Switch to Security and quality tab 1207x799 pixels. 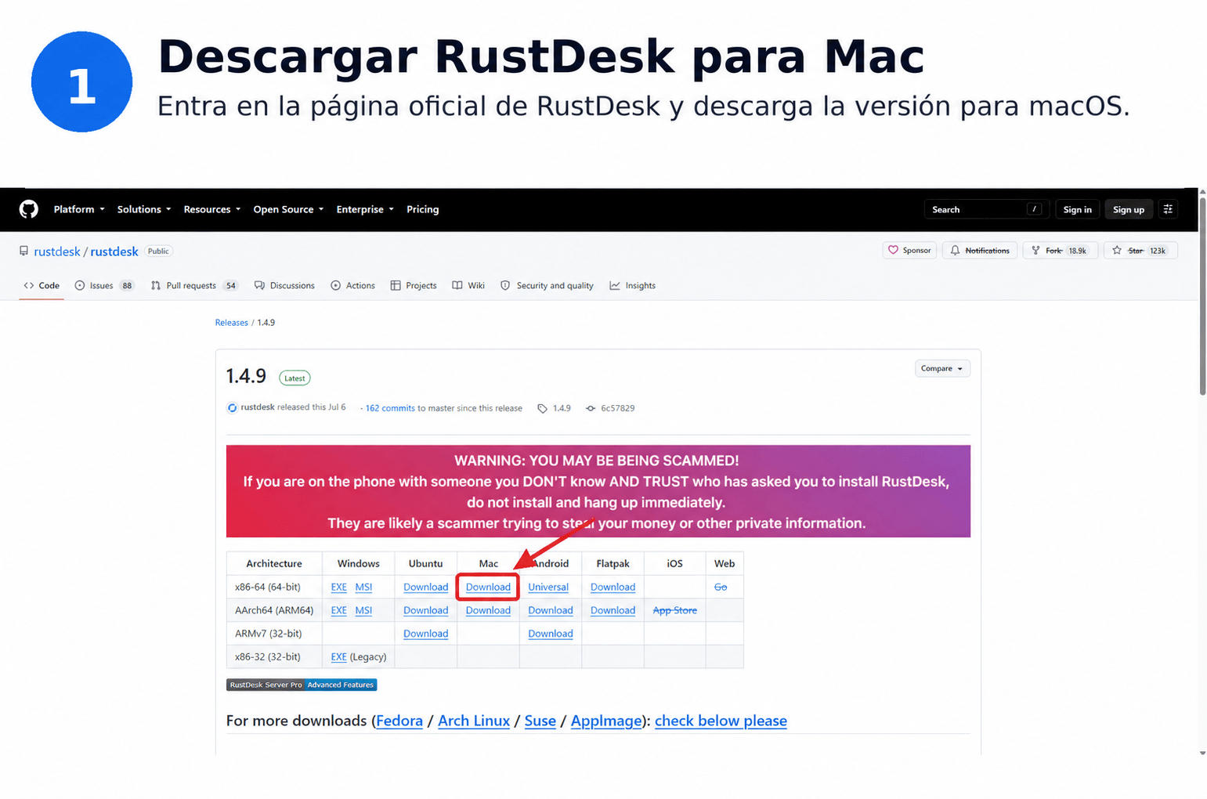[547, 286]
